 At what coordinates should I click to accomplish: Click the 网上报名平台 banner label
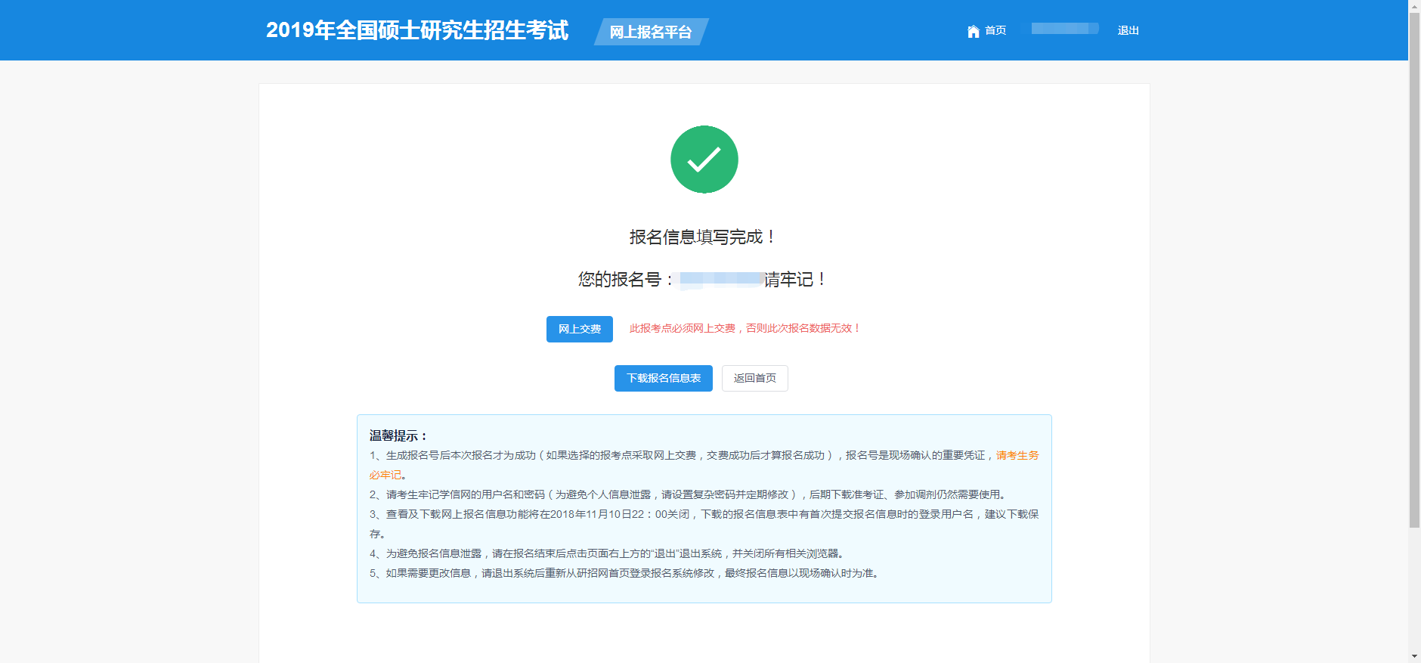(x=650, y=32)
